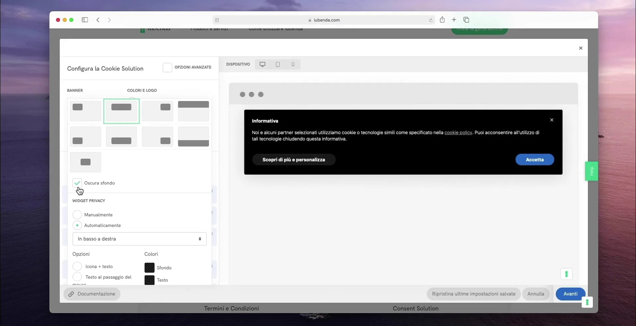Viewport: 636px width, 326px height.
Task: Open the Help side tab
Action: coord(591,171)
